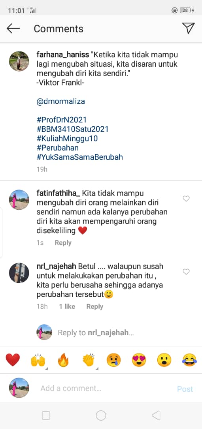Open the @drnormaliza mention
The image size is (202, 429).
coord(61,102)
